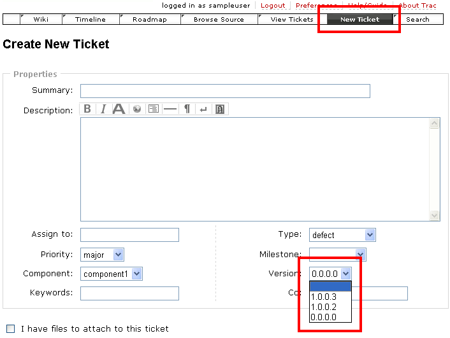Go to Browse Source in navigation
The width and height of the screenshot is (450, 338).
click(x=219, y=19)
